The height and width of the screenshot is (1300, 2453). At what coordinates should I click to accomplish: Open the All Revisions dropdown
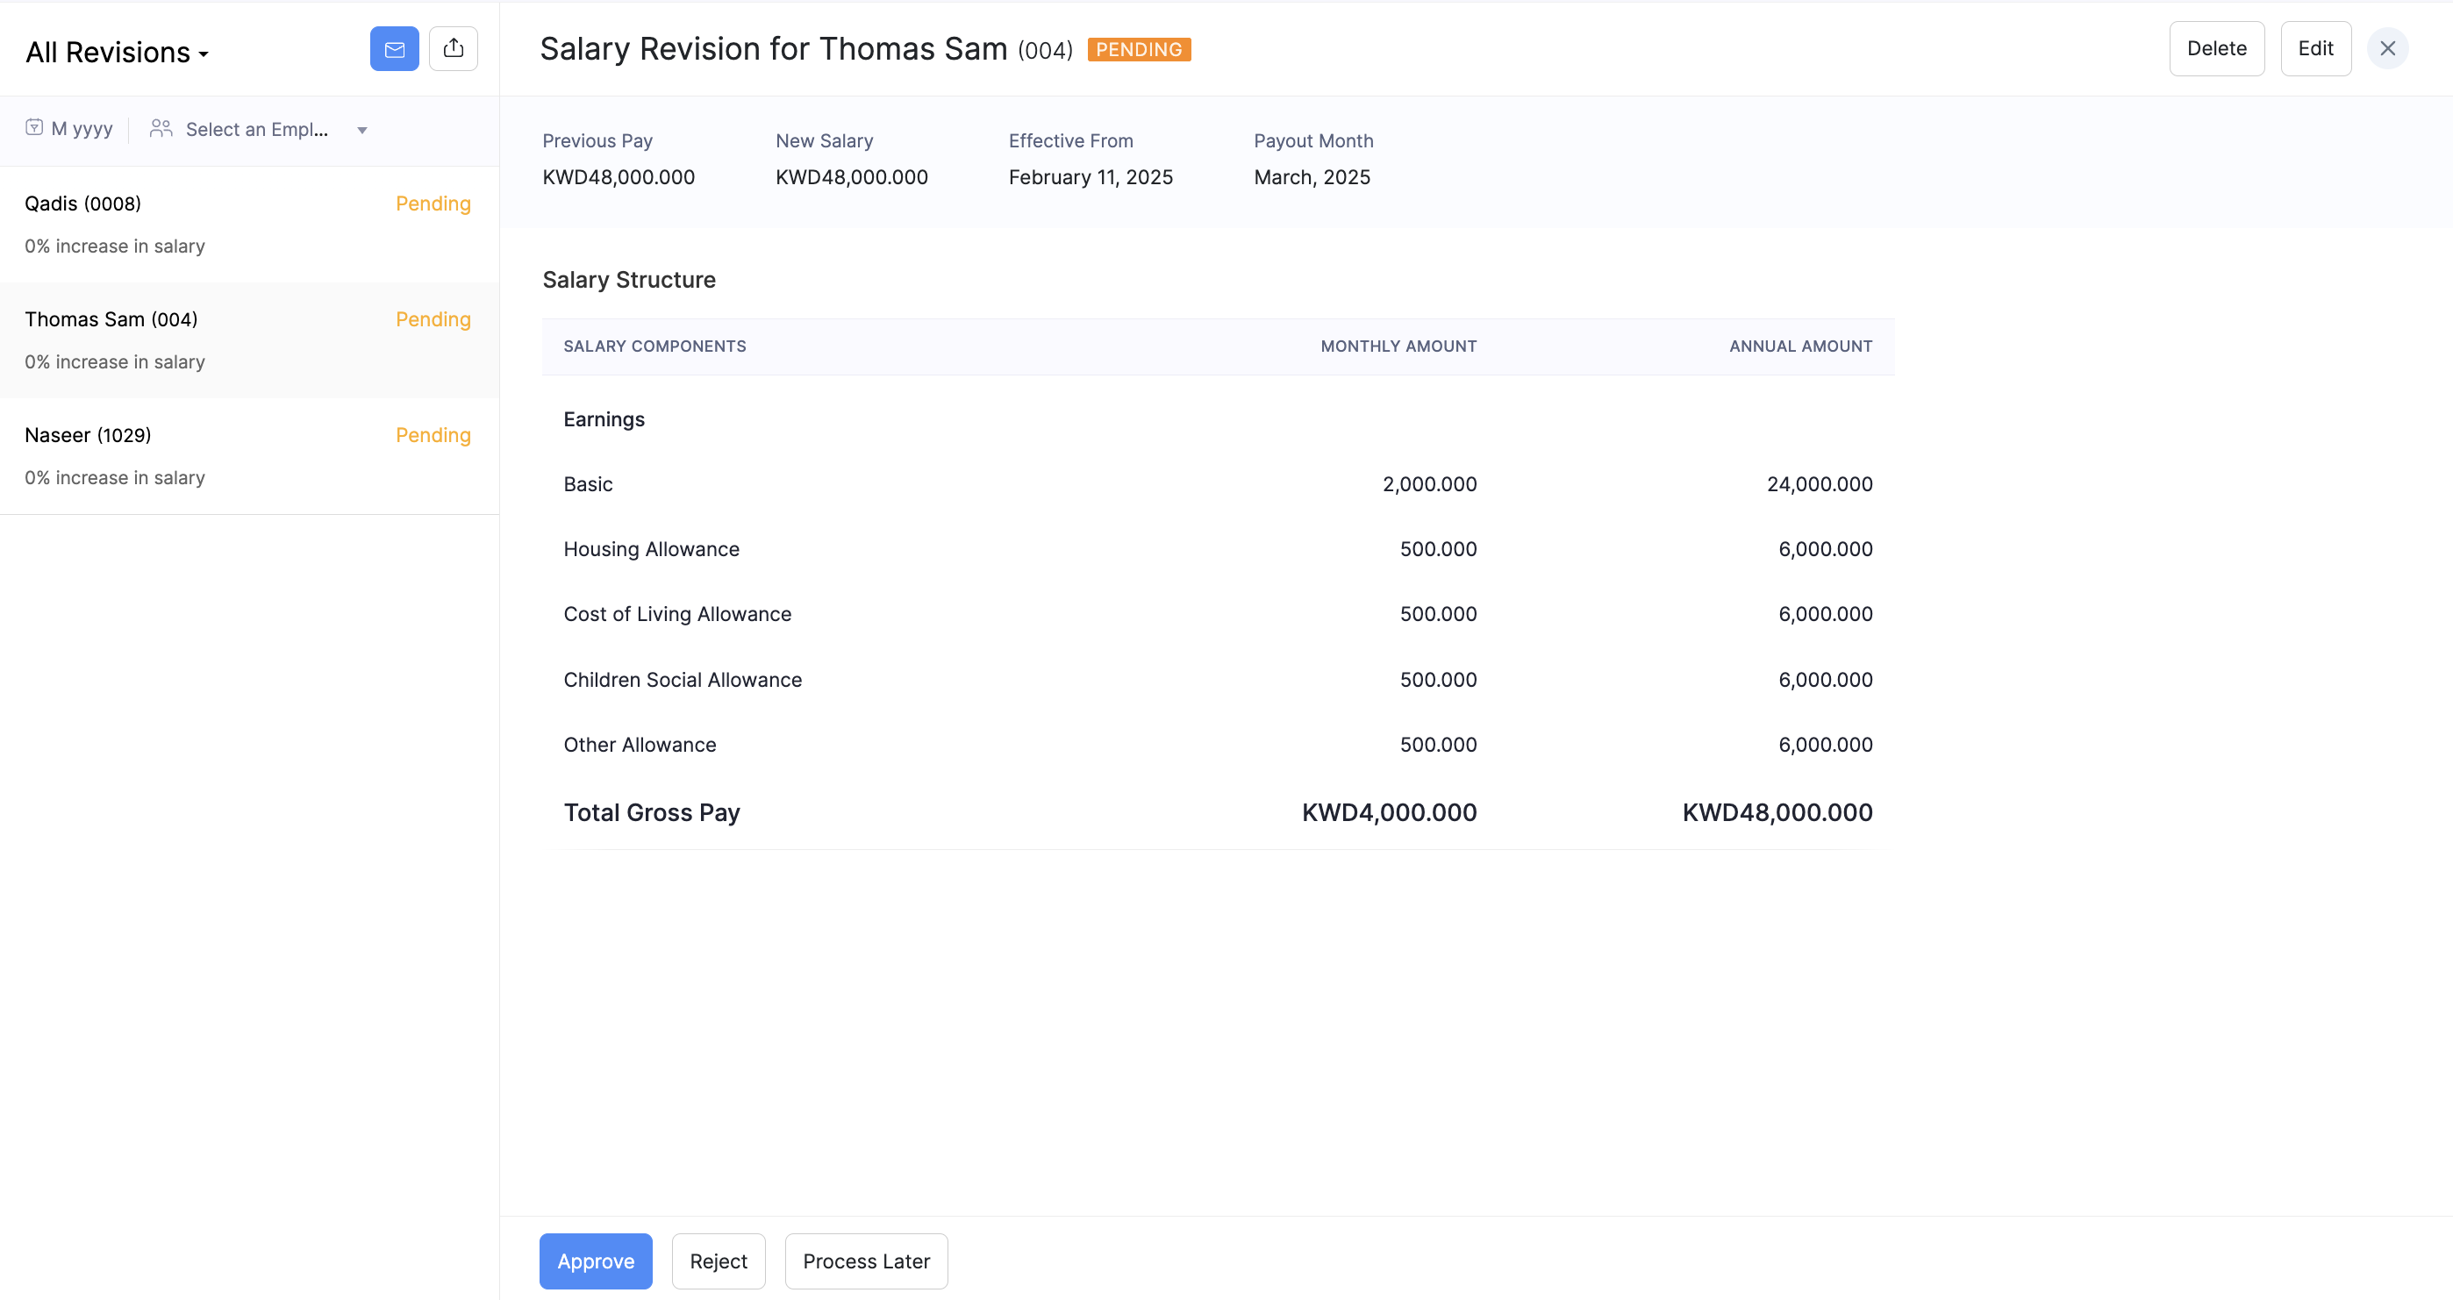[x=118, y=53]
